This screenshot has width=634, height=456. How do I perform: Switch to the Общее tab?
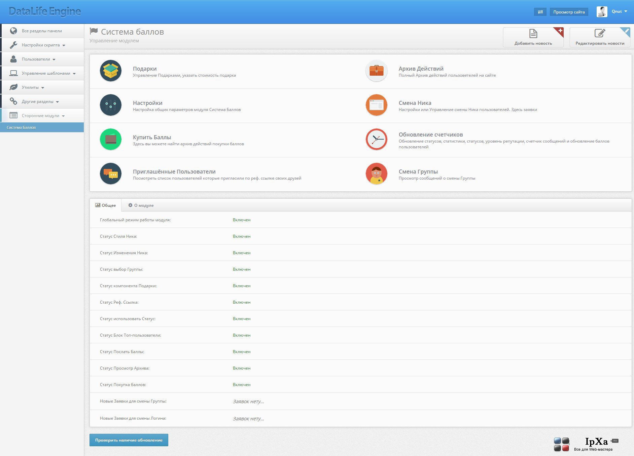(105, 205)
